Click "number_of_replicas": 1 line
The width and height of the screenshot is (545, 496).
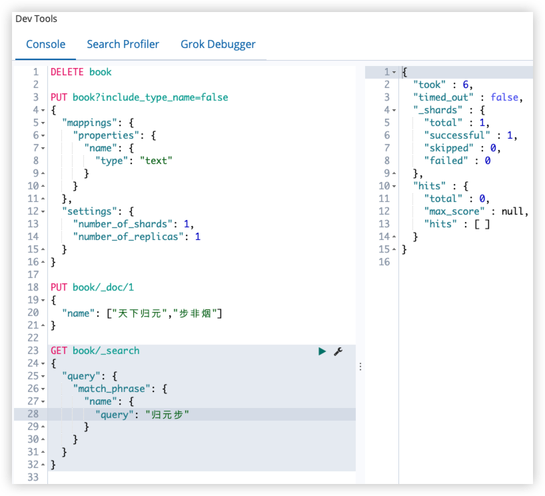pyautogui.click(x=137, y=237)
